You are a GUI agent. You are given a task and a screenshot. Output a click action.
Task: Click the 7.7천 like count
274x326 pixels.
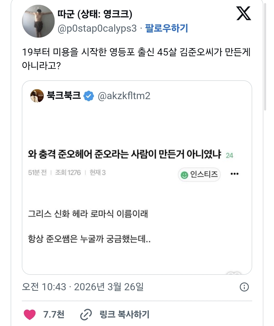coord(54,314)
